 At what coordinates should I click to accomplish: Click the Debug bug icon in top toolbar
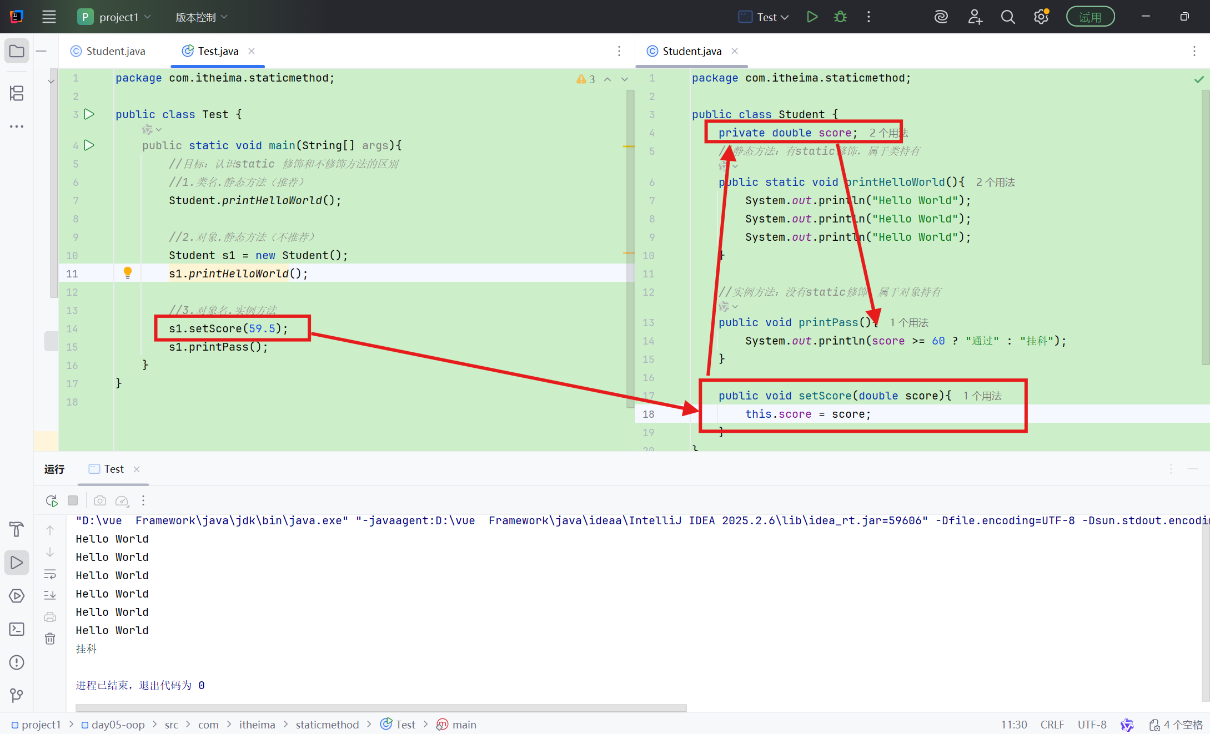840,17
